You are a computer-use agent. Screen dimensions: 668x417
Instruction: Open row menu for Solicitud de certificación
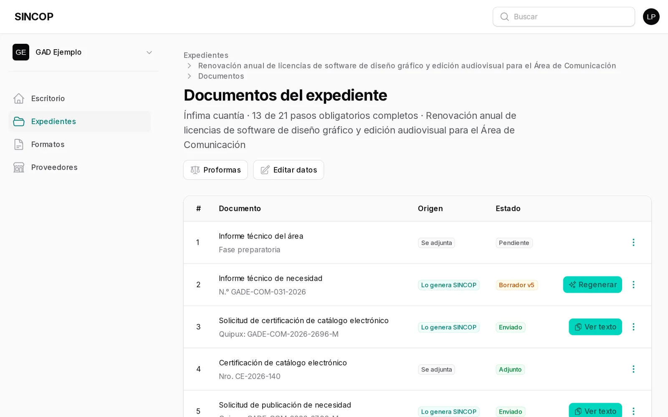coord(633,327)
